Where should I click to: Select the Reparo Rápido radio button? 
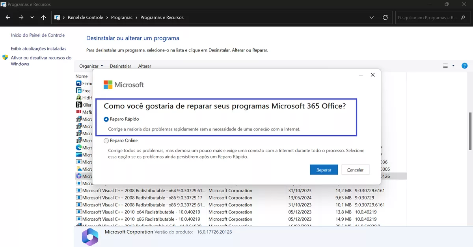tap(106, 119)
